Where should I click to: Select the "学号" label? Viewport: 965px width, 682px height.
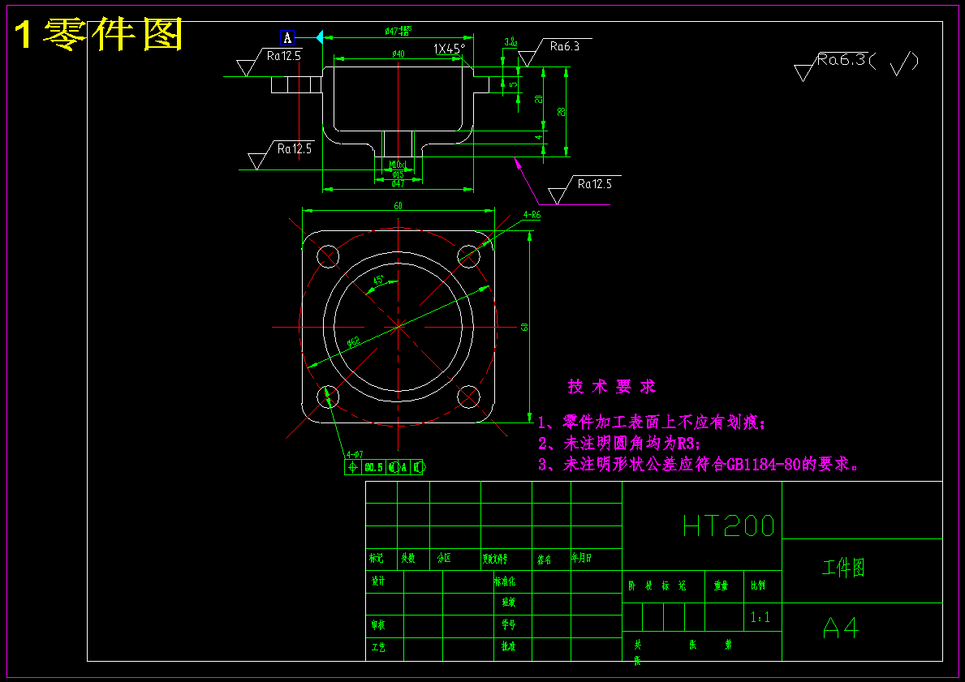click(x=508, y=624)
